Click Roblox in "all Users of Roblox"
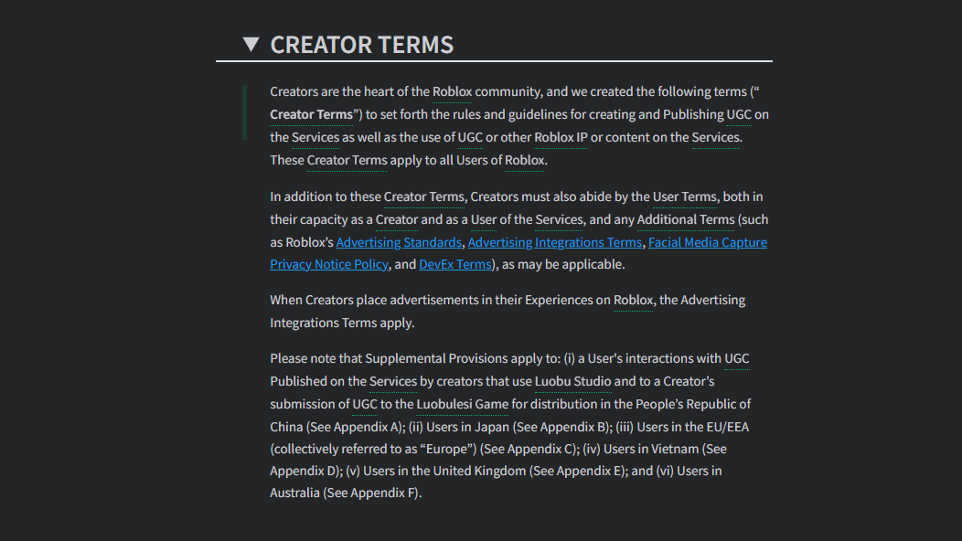This screenshot has height=541, width=962. coord(525,160)
